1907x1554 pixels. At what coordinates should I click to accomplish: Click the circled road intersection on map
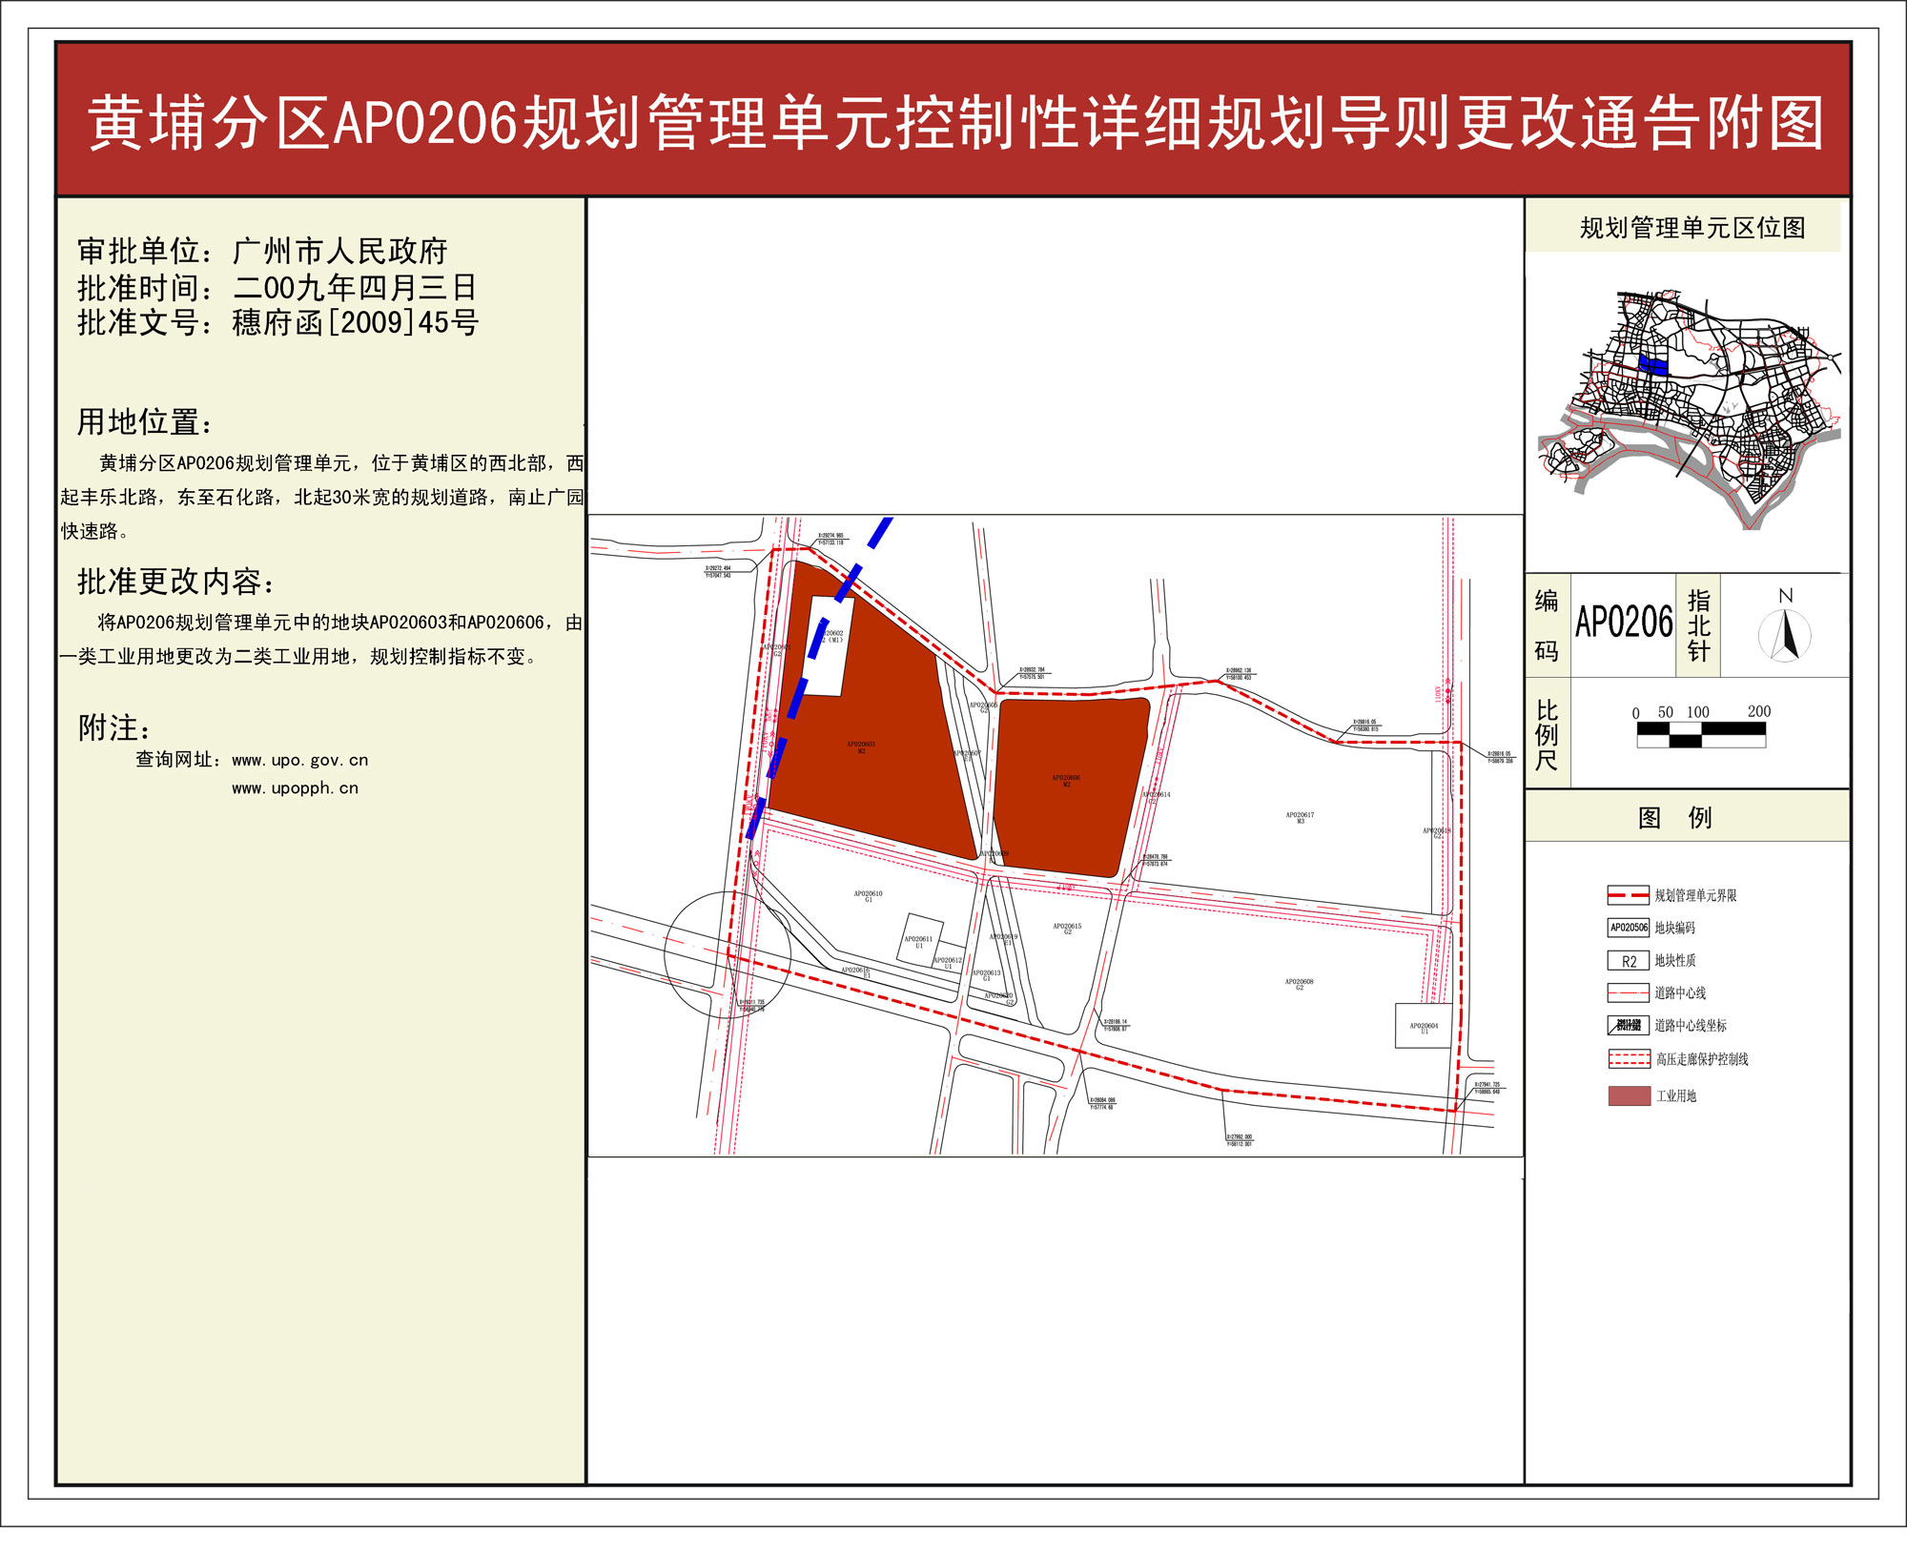727,954
